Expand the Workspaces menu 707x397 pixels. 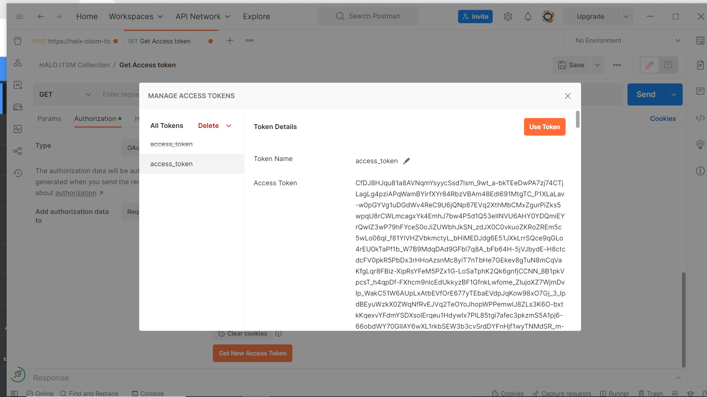tap(136, 16)
